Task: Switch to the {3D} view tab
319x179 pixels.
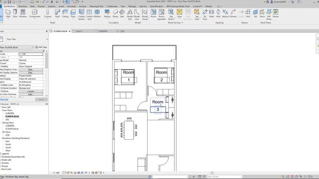Action: point(122,31)
